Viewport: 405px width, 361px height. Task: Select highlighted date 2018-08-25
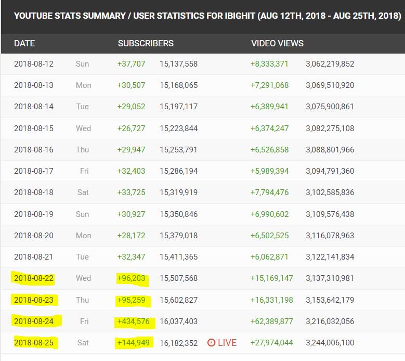coord(34,343)
